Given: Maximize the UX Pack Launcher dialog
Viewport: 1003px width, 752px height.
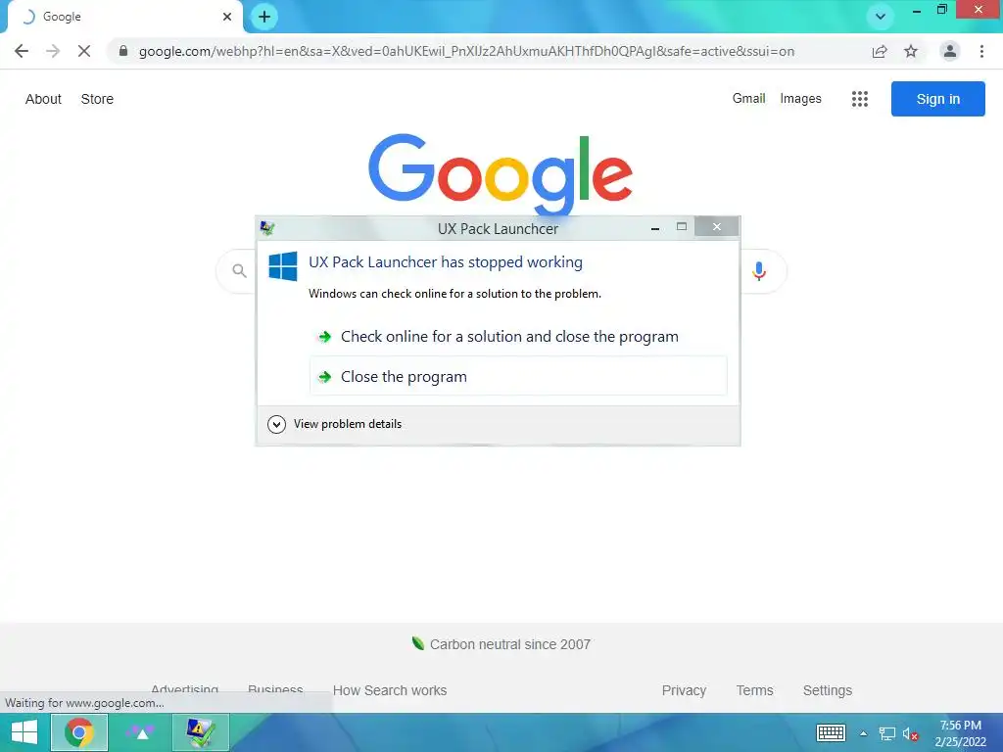Looking at the screenshot, I should [x=682, y=226].
